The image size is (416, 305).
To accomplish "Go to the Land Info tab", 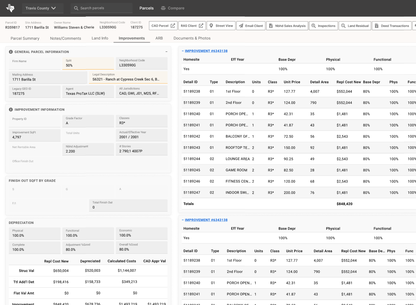I will pos(100,38).
